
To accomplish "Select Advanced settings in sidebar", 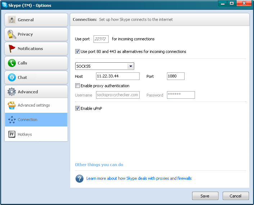I will (36, 105).
